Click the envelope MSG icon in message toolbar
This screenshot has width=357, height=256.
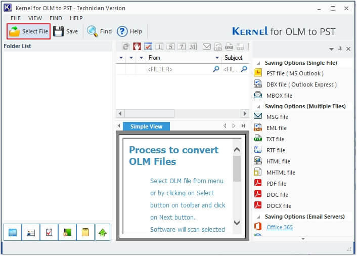point(207,47)
